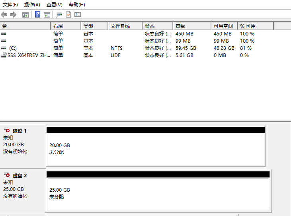The image size is (291, 216).
Task: Open the 帮助(H) menu
Action: coord(77,5)
